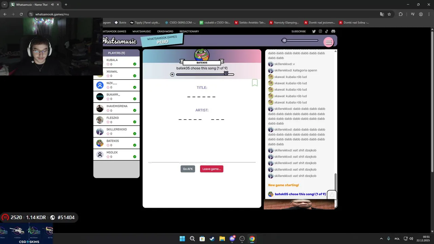Select player FLESZKO in the list

(x=116, y=120)
